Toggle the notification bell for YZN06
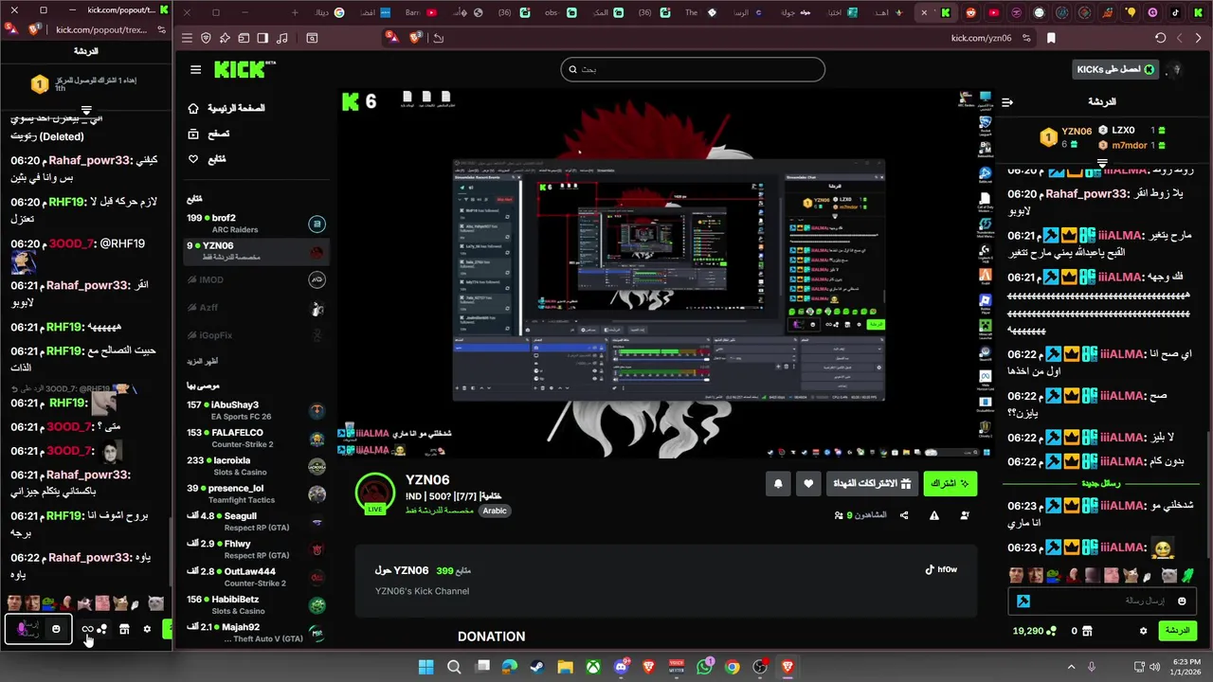Image resolution: width=1213 pixels, height=682 pixels. pos(778,483)
